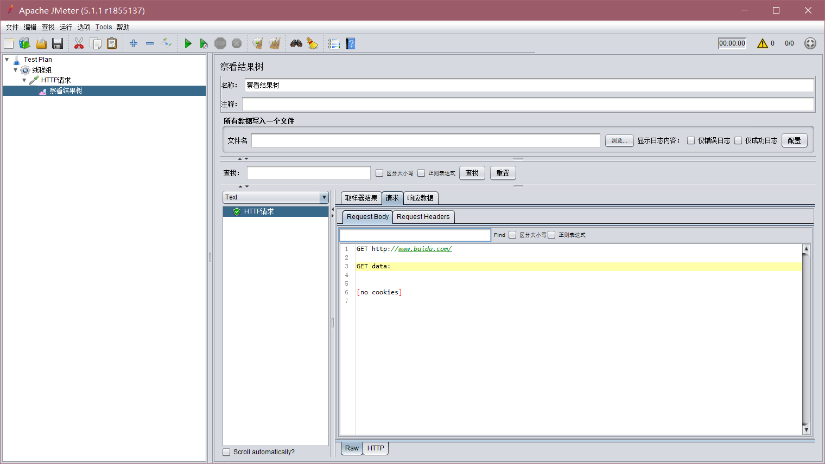Open the 查找 menu
Screen dimensions: 825x464
(48, 27)
